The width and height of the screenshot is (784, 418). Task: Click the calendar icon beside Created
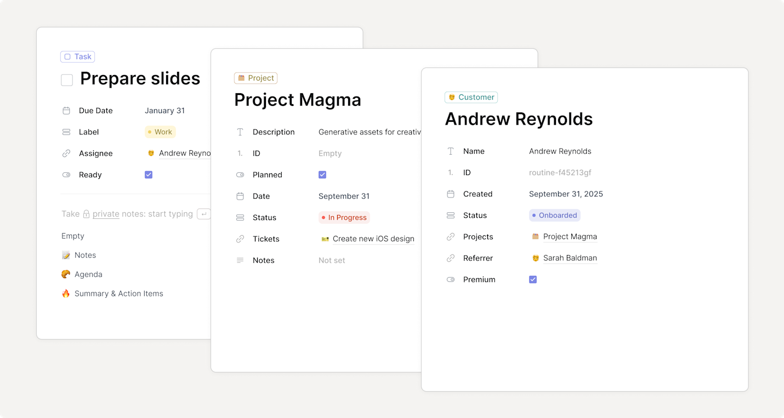(451, 194)
